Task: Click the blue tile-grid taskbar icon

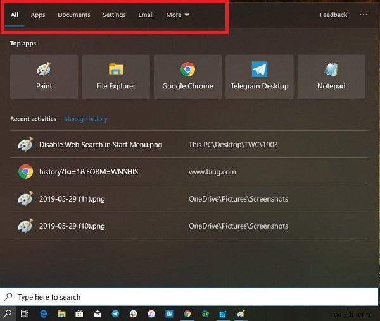Action: point(223,314)
